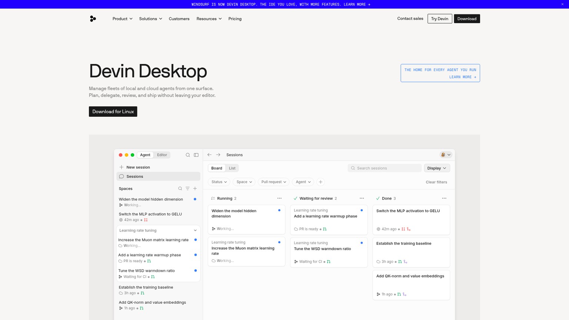Click the search icon beside Agent/Editor toggle
The width and height of the screenshot is (569, 320).
click(188, 155)
